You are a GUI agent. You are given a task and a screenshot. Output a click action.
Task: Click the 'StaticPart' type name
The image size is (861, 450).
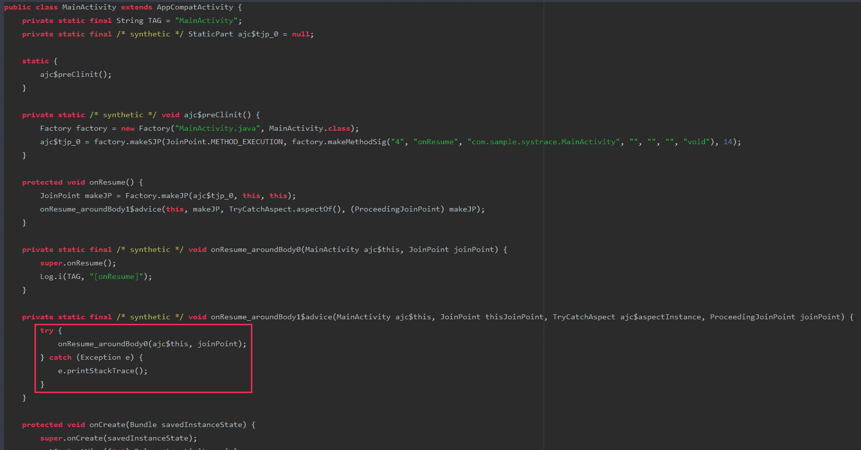(210, 34)
